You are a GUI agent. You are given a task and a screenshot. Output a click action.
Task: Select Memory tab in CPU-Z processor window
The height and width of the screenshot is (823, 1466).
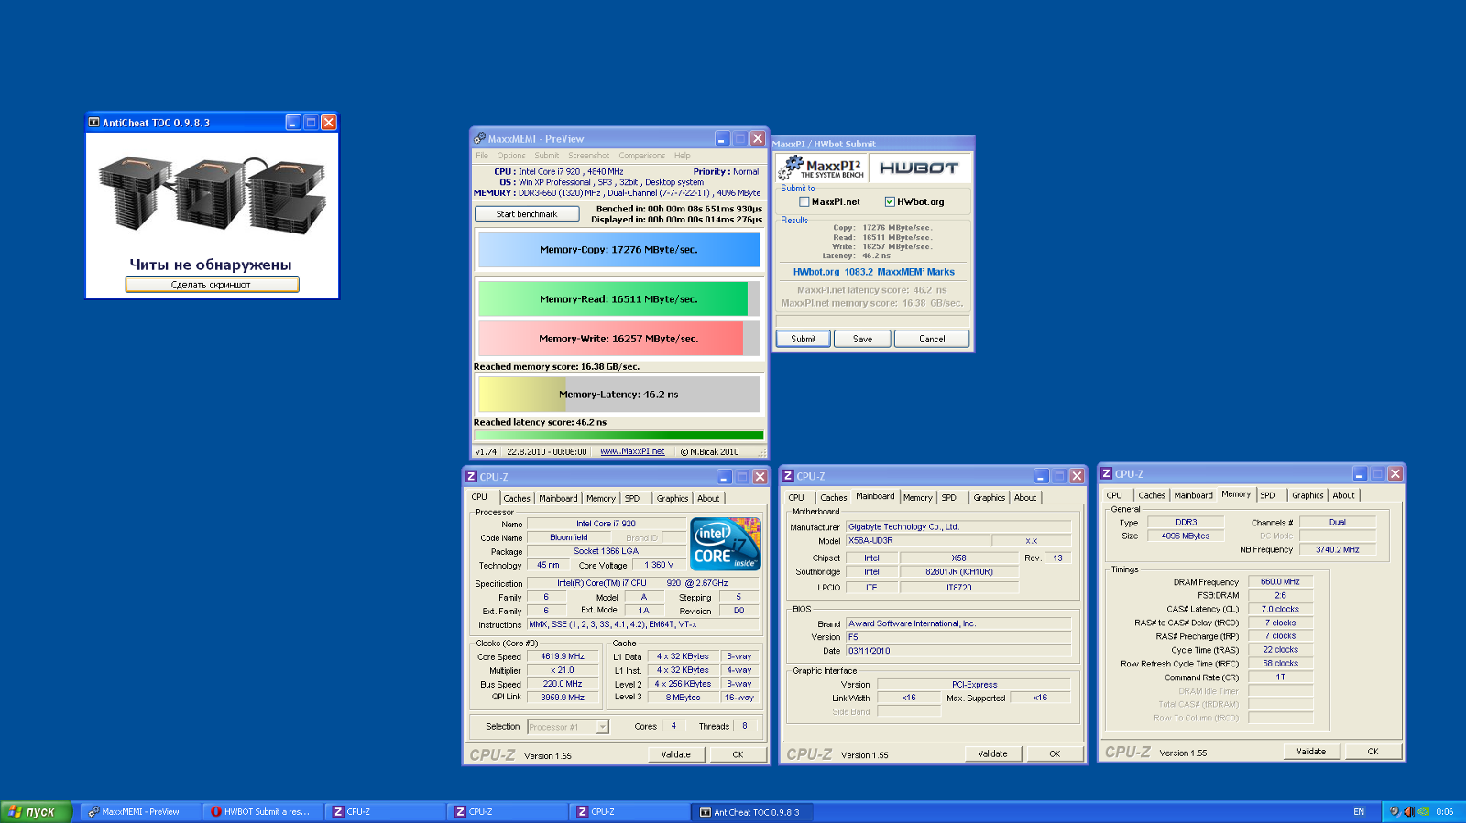click(601, 499)
